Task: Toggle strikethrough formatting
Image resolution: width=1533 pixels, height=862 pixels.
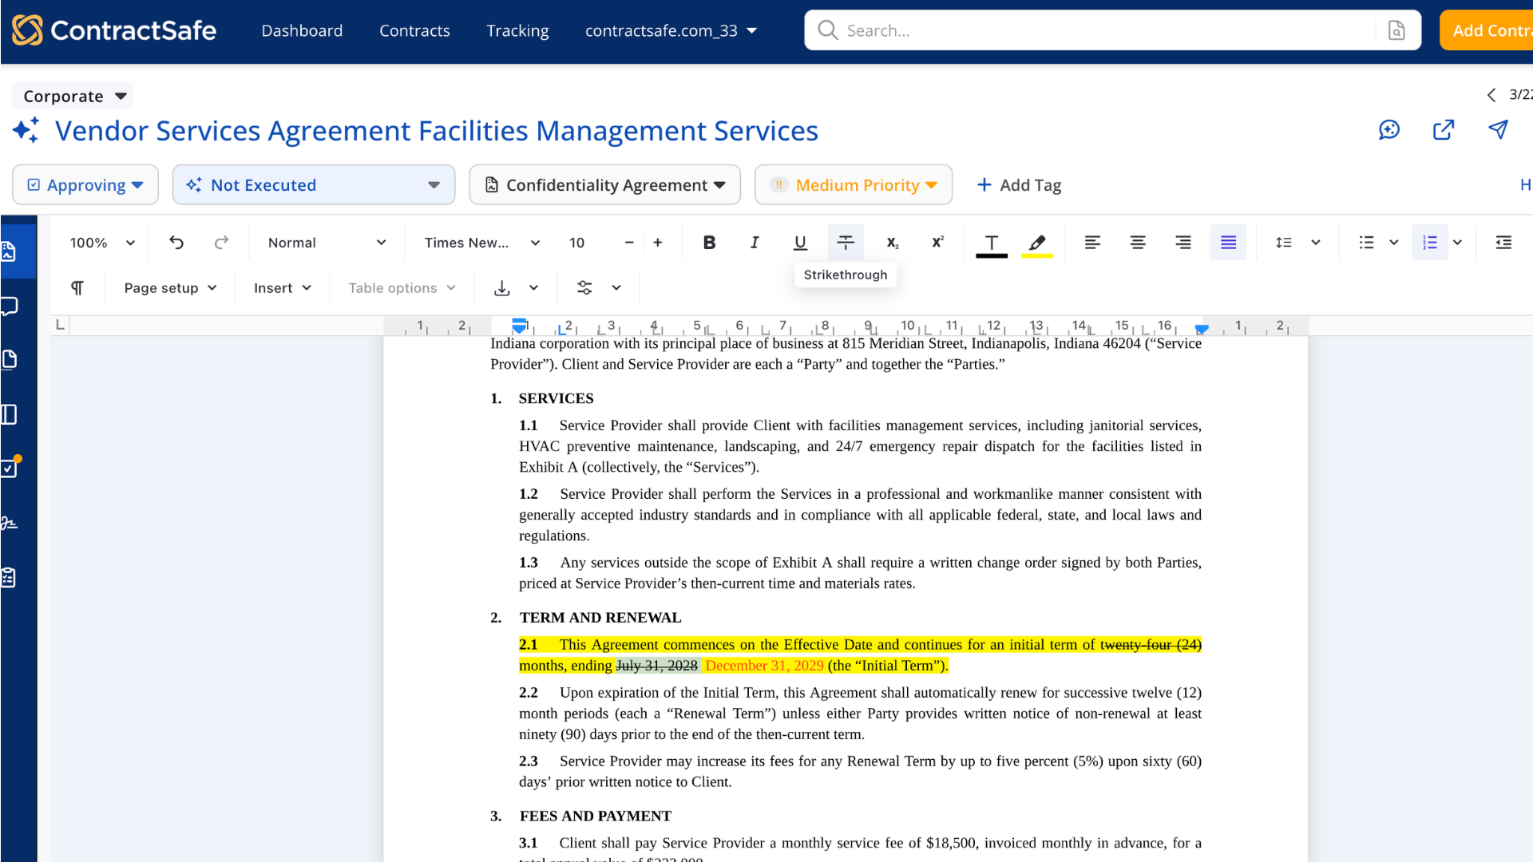Action: (846, 243)
